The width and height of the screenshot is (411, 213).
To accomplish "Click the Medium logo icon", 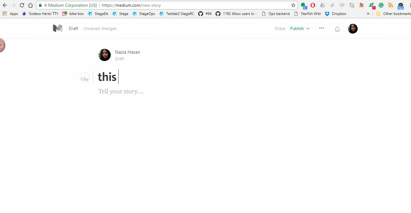I will click(x=58, y=28).
